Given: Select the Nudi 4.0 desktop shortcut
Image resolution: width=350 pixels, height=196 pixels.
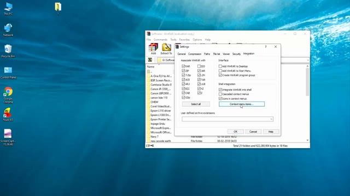Looking at the screenshot, I should [x=8, y=114].
